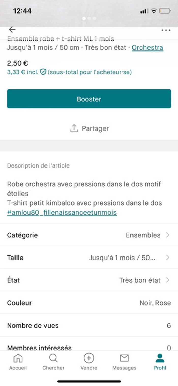Screen dimensions: 178x386
Task: Tap the back arrow icon
Action: pyautogui.click(x=12, y=30)
